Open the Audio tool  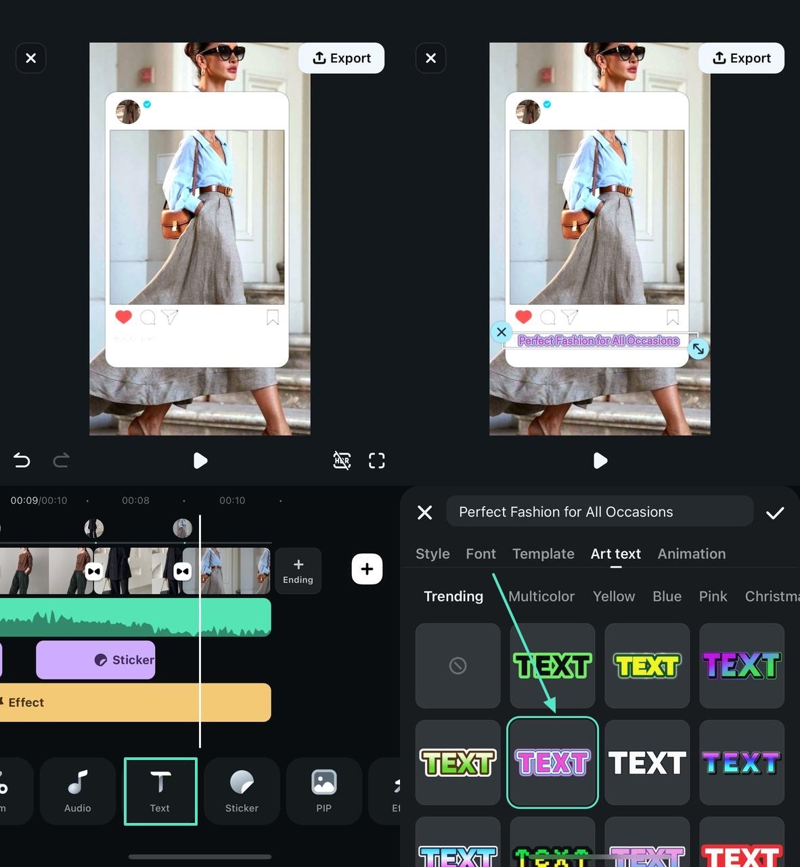78,791
